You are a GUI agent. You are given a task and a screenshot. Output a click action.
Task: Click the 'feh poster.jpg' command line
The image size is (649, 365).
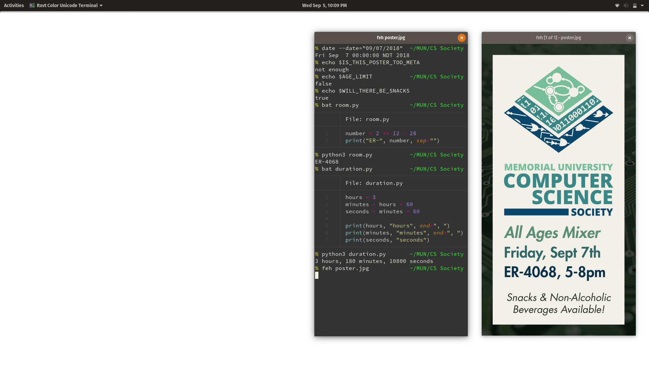click(345, 268)
